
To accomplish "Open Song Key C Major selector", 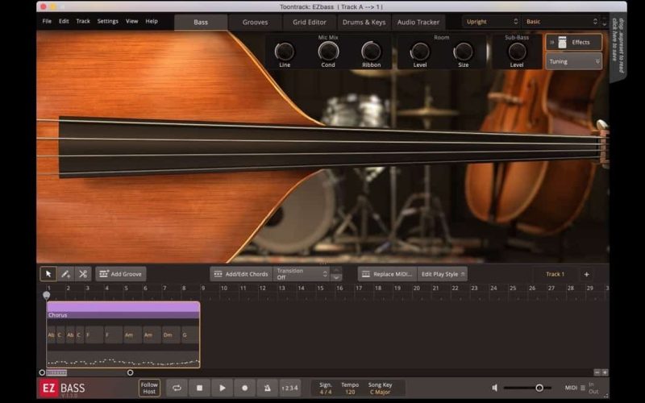I will (x=380, y=392).
